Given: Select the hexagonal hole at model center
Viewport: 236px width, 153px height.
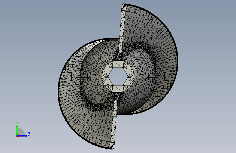Looking at the screenshot, I should (118, 76).
